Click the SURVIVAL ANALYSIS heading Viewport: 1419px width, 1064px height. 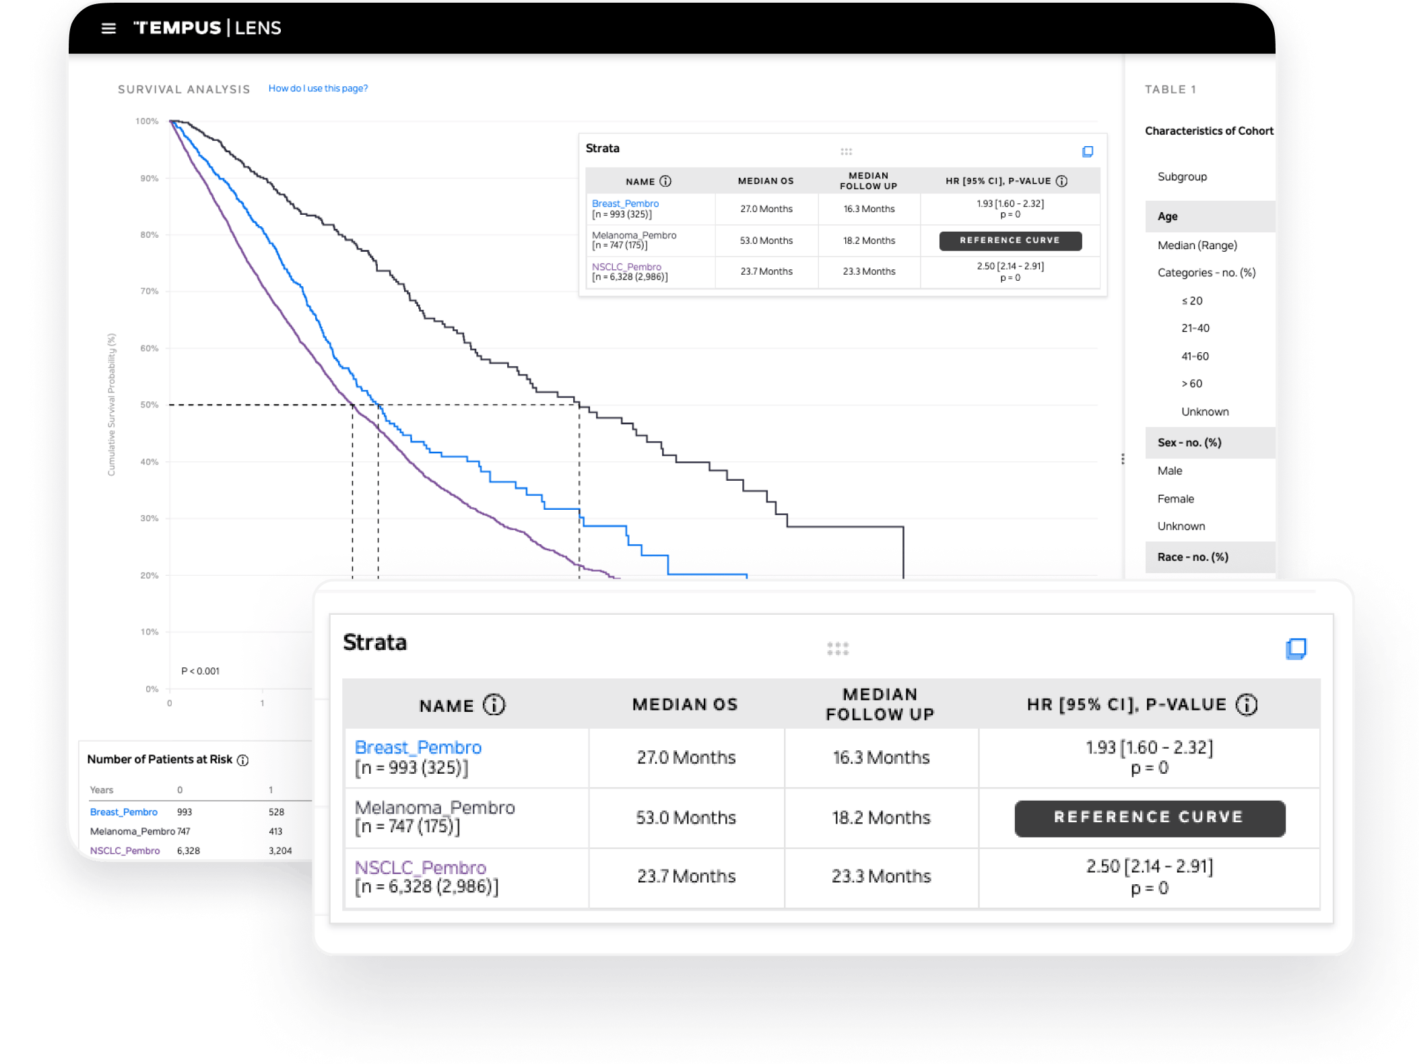(184, 89)
